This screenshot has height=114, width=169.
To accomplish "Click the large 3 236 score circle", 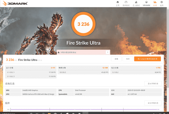I will pos(83,24).
